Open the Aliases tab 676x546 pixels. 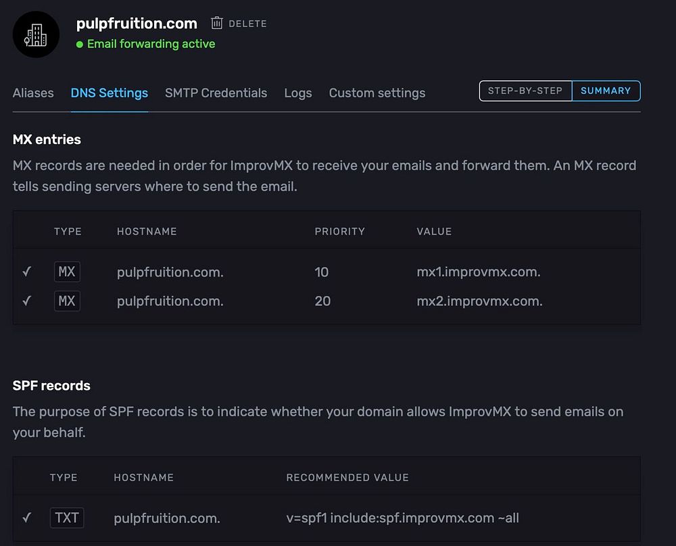point(33,93)
